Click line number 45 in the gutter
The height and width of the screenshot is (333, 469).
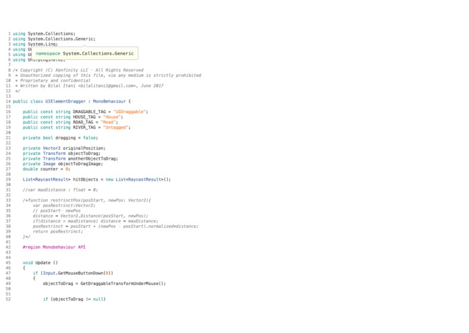[8, 263]
